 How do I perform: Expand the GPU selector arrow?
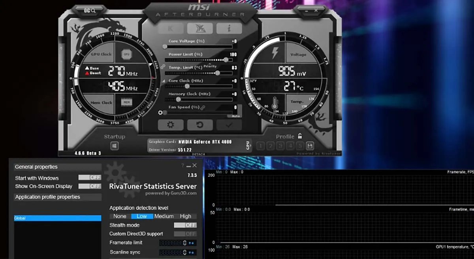coord(248,146)
